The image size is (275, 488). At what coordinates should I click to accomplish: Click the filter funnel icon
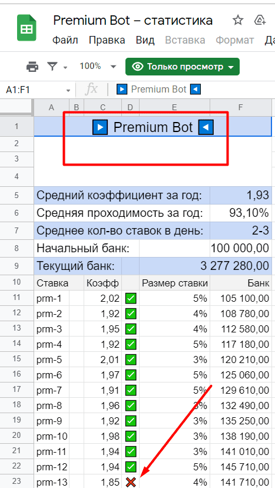pos(52,66)
